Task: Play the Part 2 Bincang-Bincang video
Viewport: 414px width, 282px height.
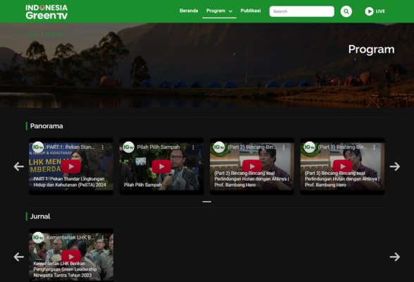Action: [x=252, y=166]
